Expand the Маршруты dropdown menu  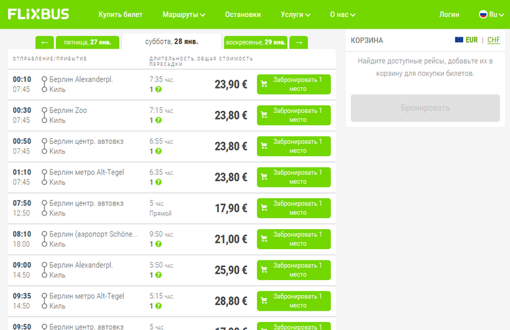click(x=183, y=14)
